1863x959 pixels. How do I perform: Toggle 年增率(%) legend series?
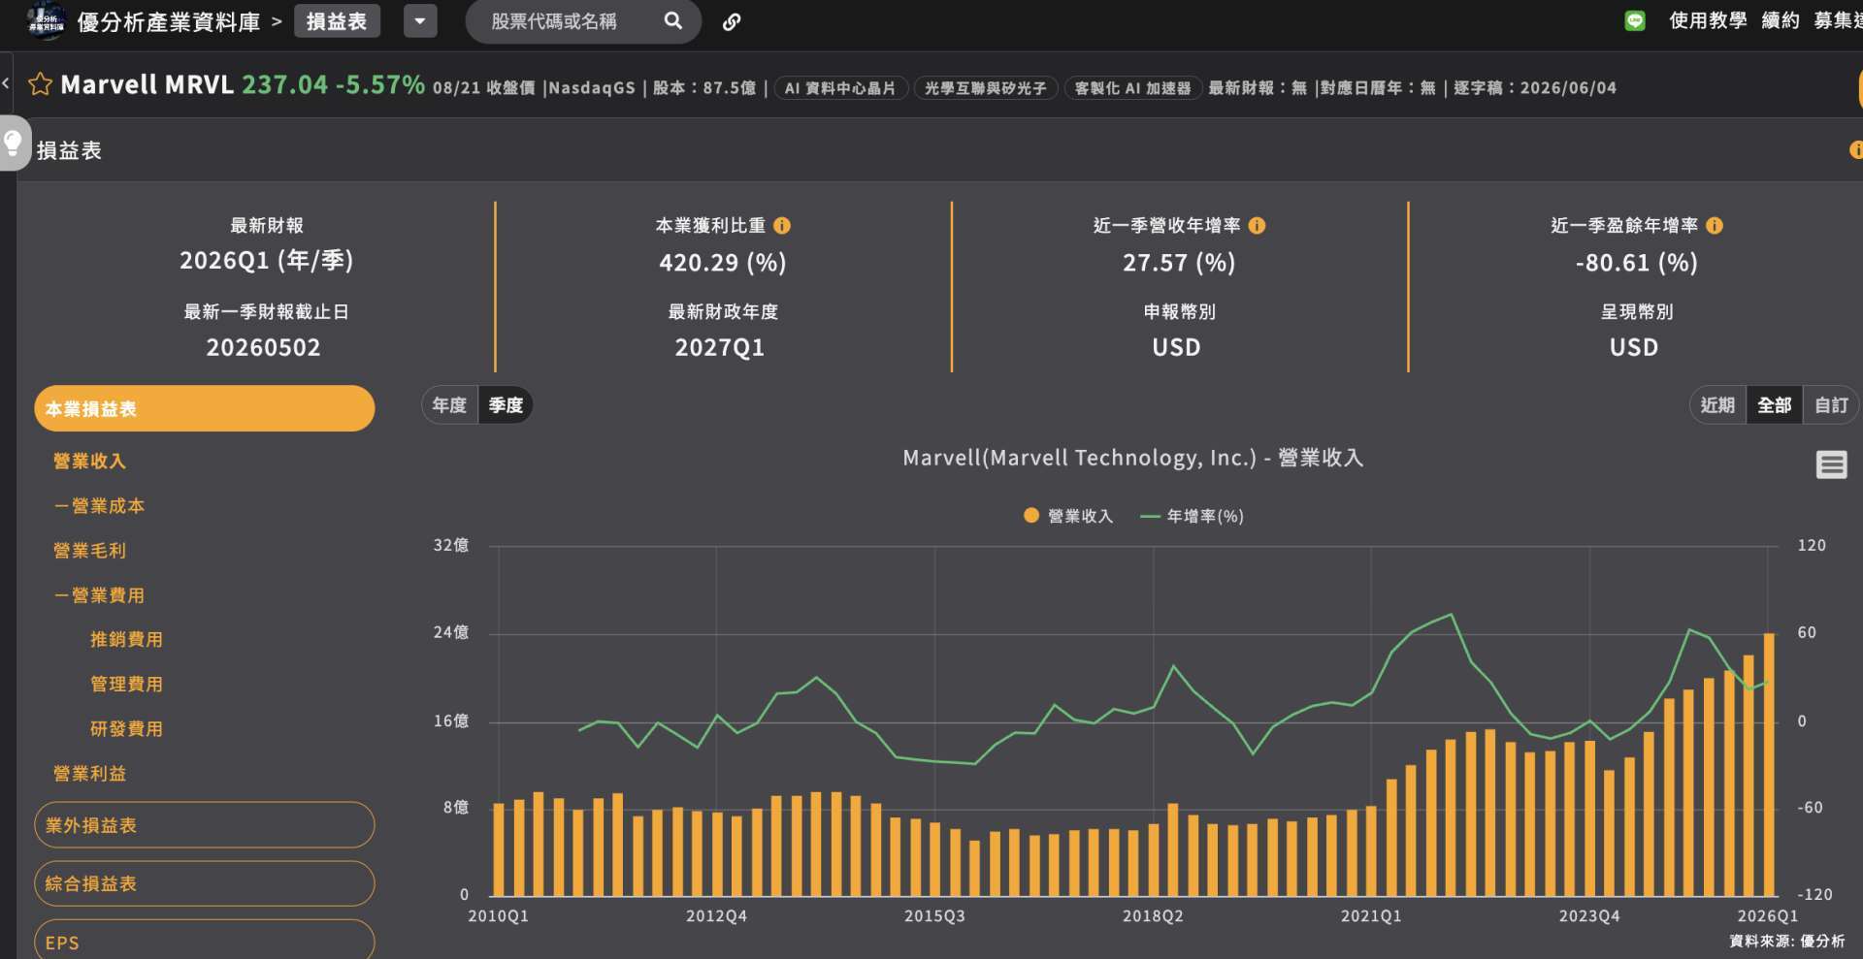pyautogui.click(x=1192, y=516)
